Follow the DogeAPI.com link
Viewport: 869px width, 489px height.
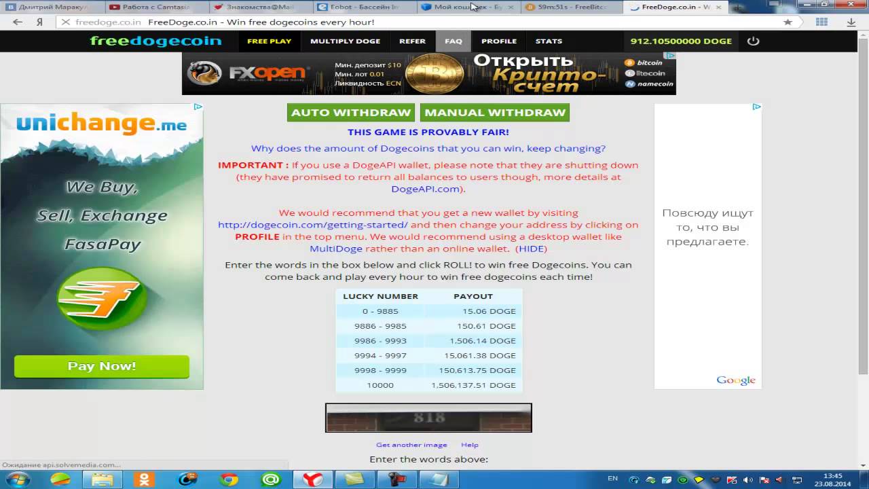(x=426, y=189)
